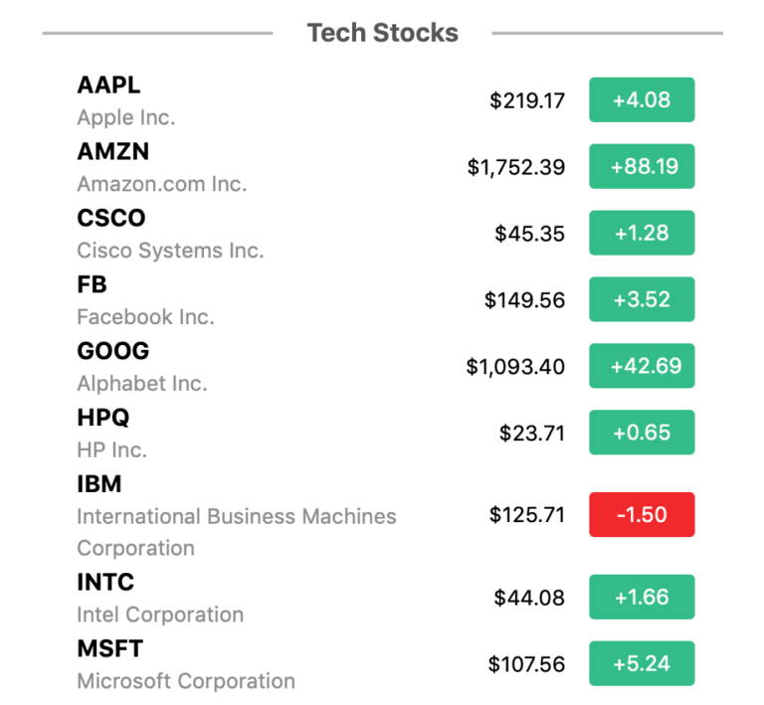
Task: Click the $23.71 HP price
Action: 531,433
